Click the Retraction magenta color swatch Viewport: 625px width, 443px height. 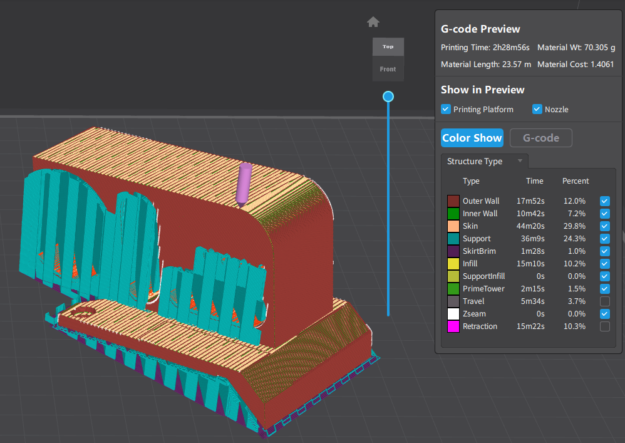[453, 326]
